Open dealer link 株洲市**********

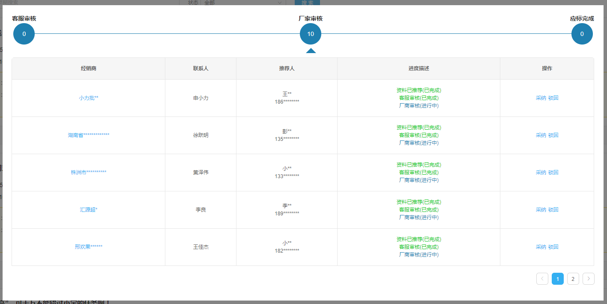(89, 173)
